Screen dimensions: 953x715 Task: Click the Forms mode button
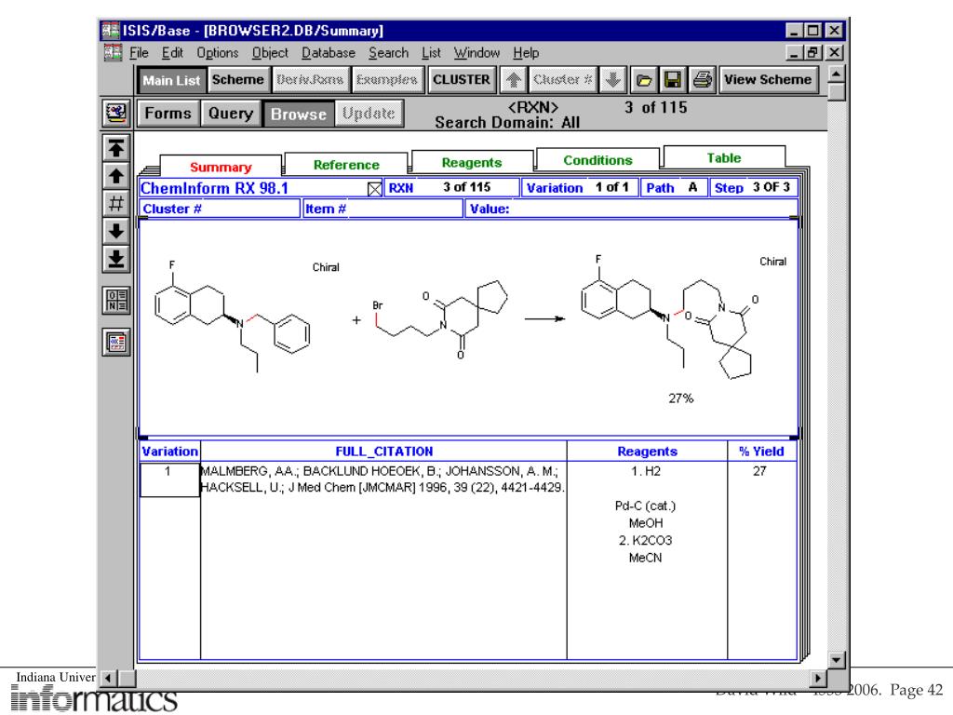(168, 113)
